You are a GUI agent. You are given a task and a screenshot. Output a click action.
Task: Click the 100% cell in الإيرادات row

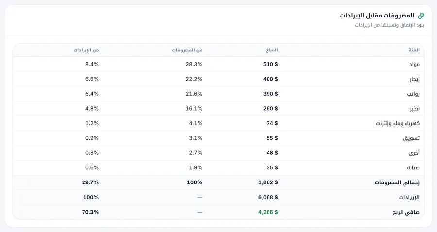91,197
